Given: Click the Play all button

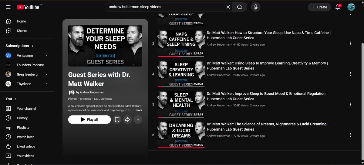Looking at the screenshot, I should pyautogui.click(x=89, y=120).
